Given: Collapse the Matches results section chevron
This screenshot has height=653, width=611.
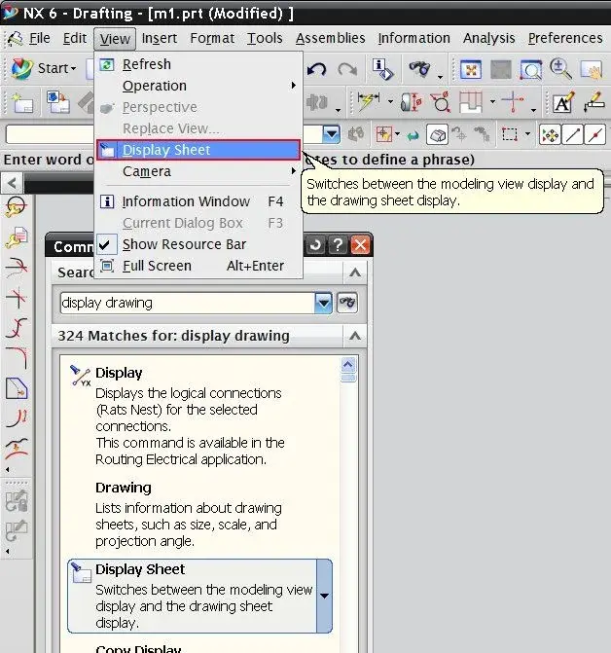Looking at the screenshot, I should (356, 336).
